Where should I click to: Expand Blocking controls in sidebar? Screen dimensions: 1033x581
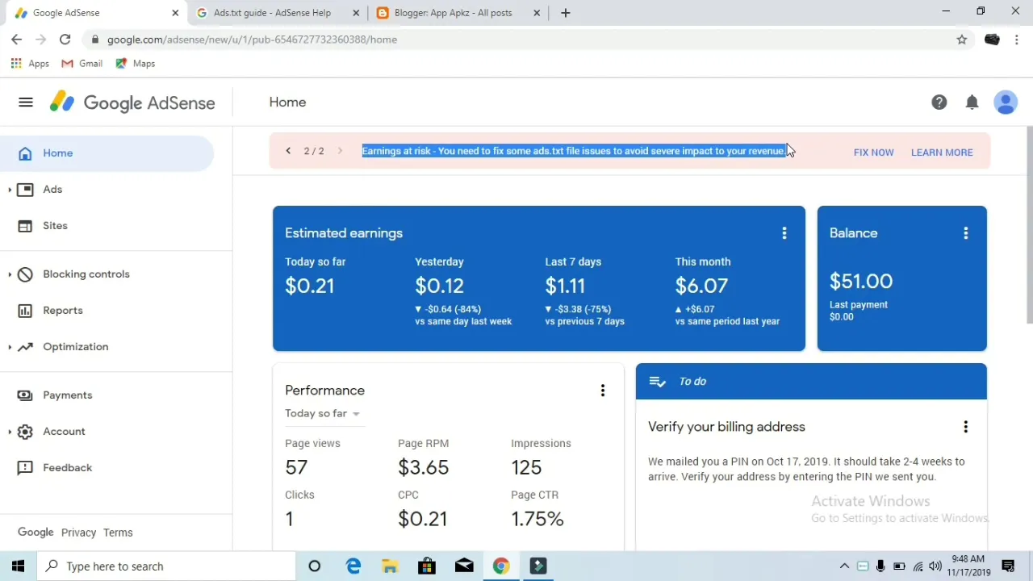tap(10, 274)
